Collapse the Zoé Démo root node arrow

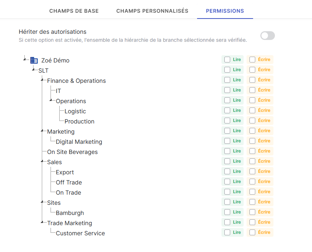(25, 59)
